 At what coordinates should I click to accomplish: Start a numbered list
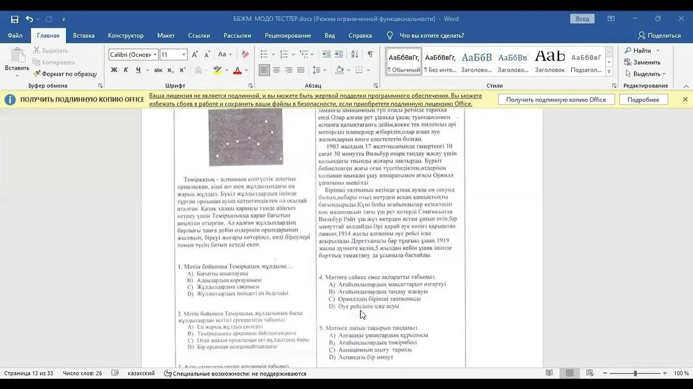pyautogui.click(x=284, y=55)
